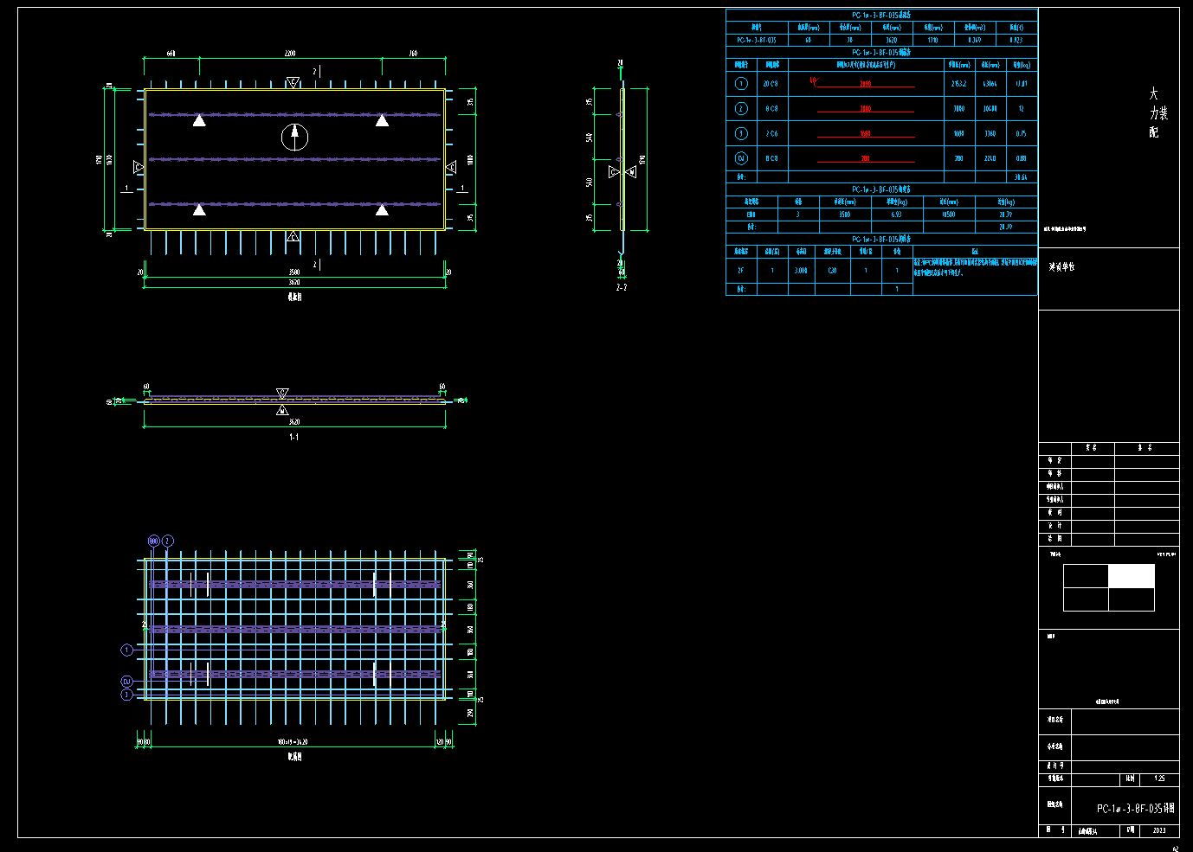1193x852 pixels.
Task: Select the lower-right white lifting point triangle
Action: coord(382,209)
